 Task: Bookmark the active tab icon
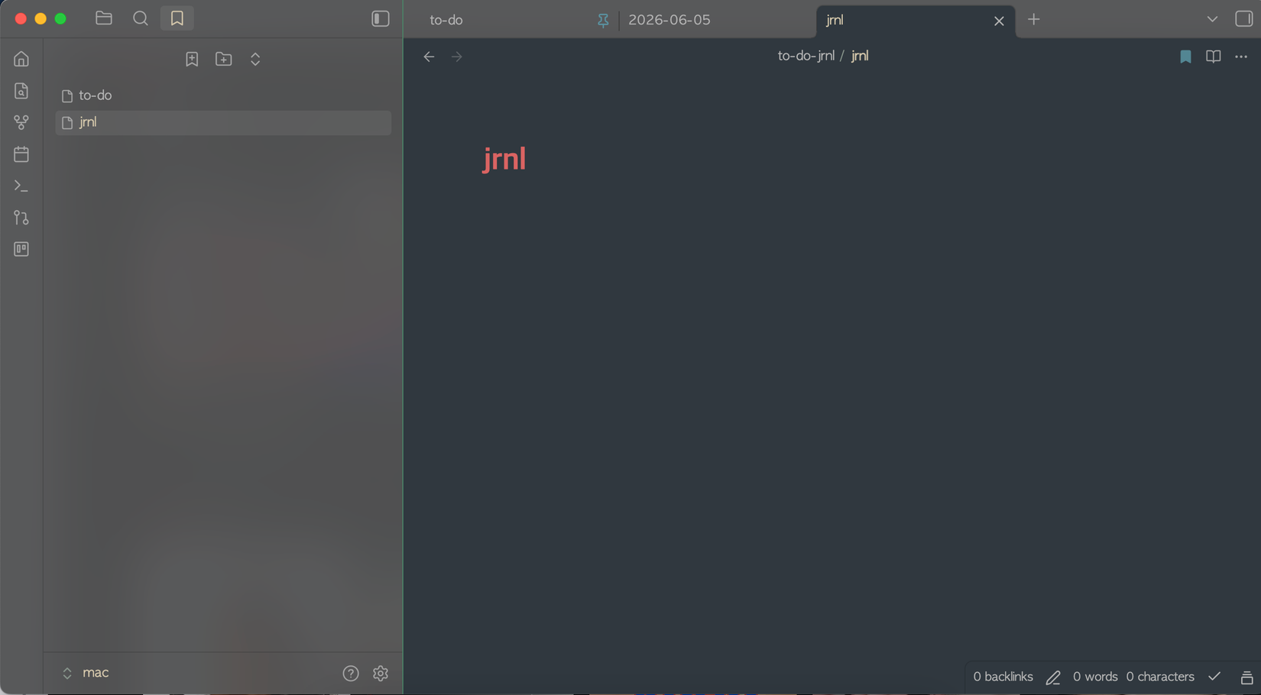(192, 59)
